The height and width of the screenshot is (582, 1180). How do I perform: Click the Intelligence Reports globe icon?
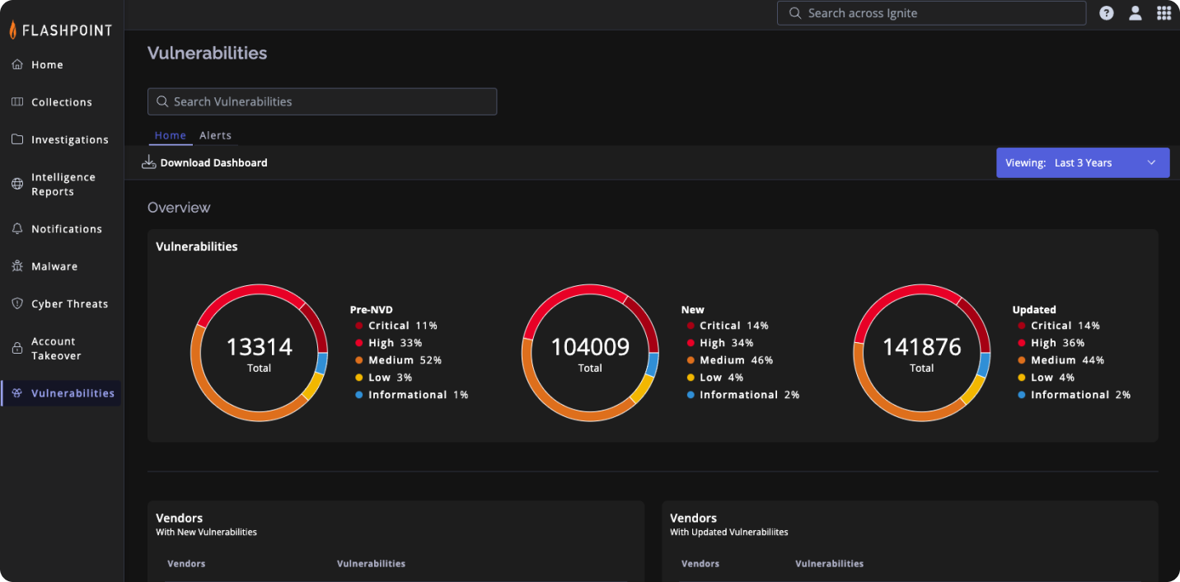[17, 184]
